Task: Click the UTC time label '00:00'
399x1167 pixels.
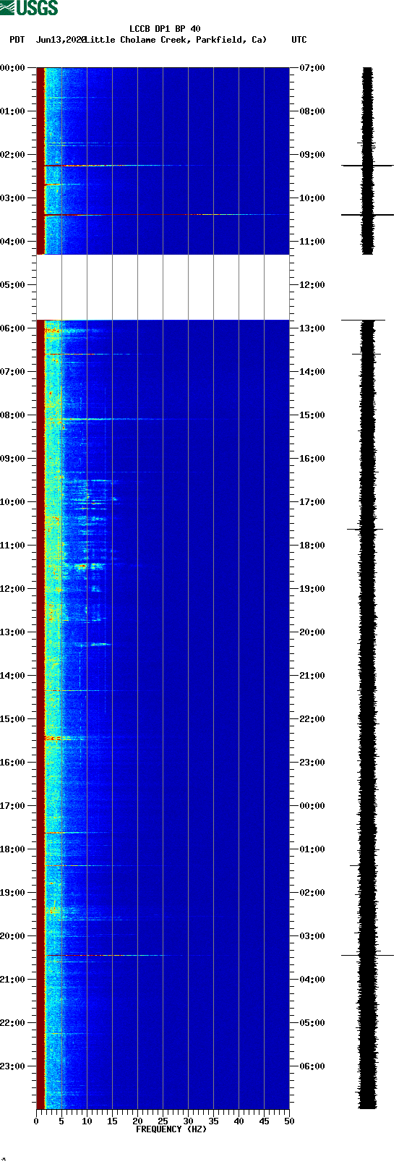Action: coord(312,806)
